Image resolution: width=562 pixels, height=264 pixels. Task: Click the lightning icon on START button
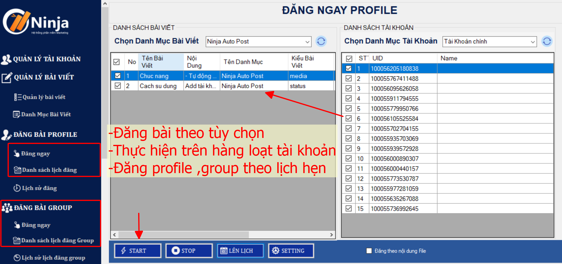coord(124,251)
